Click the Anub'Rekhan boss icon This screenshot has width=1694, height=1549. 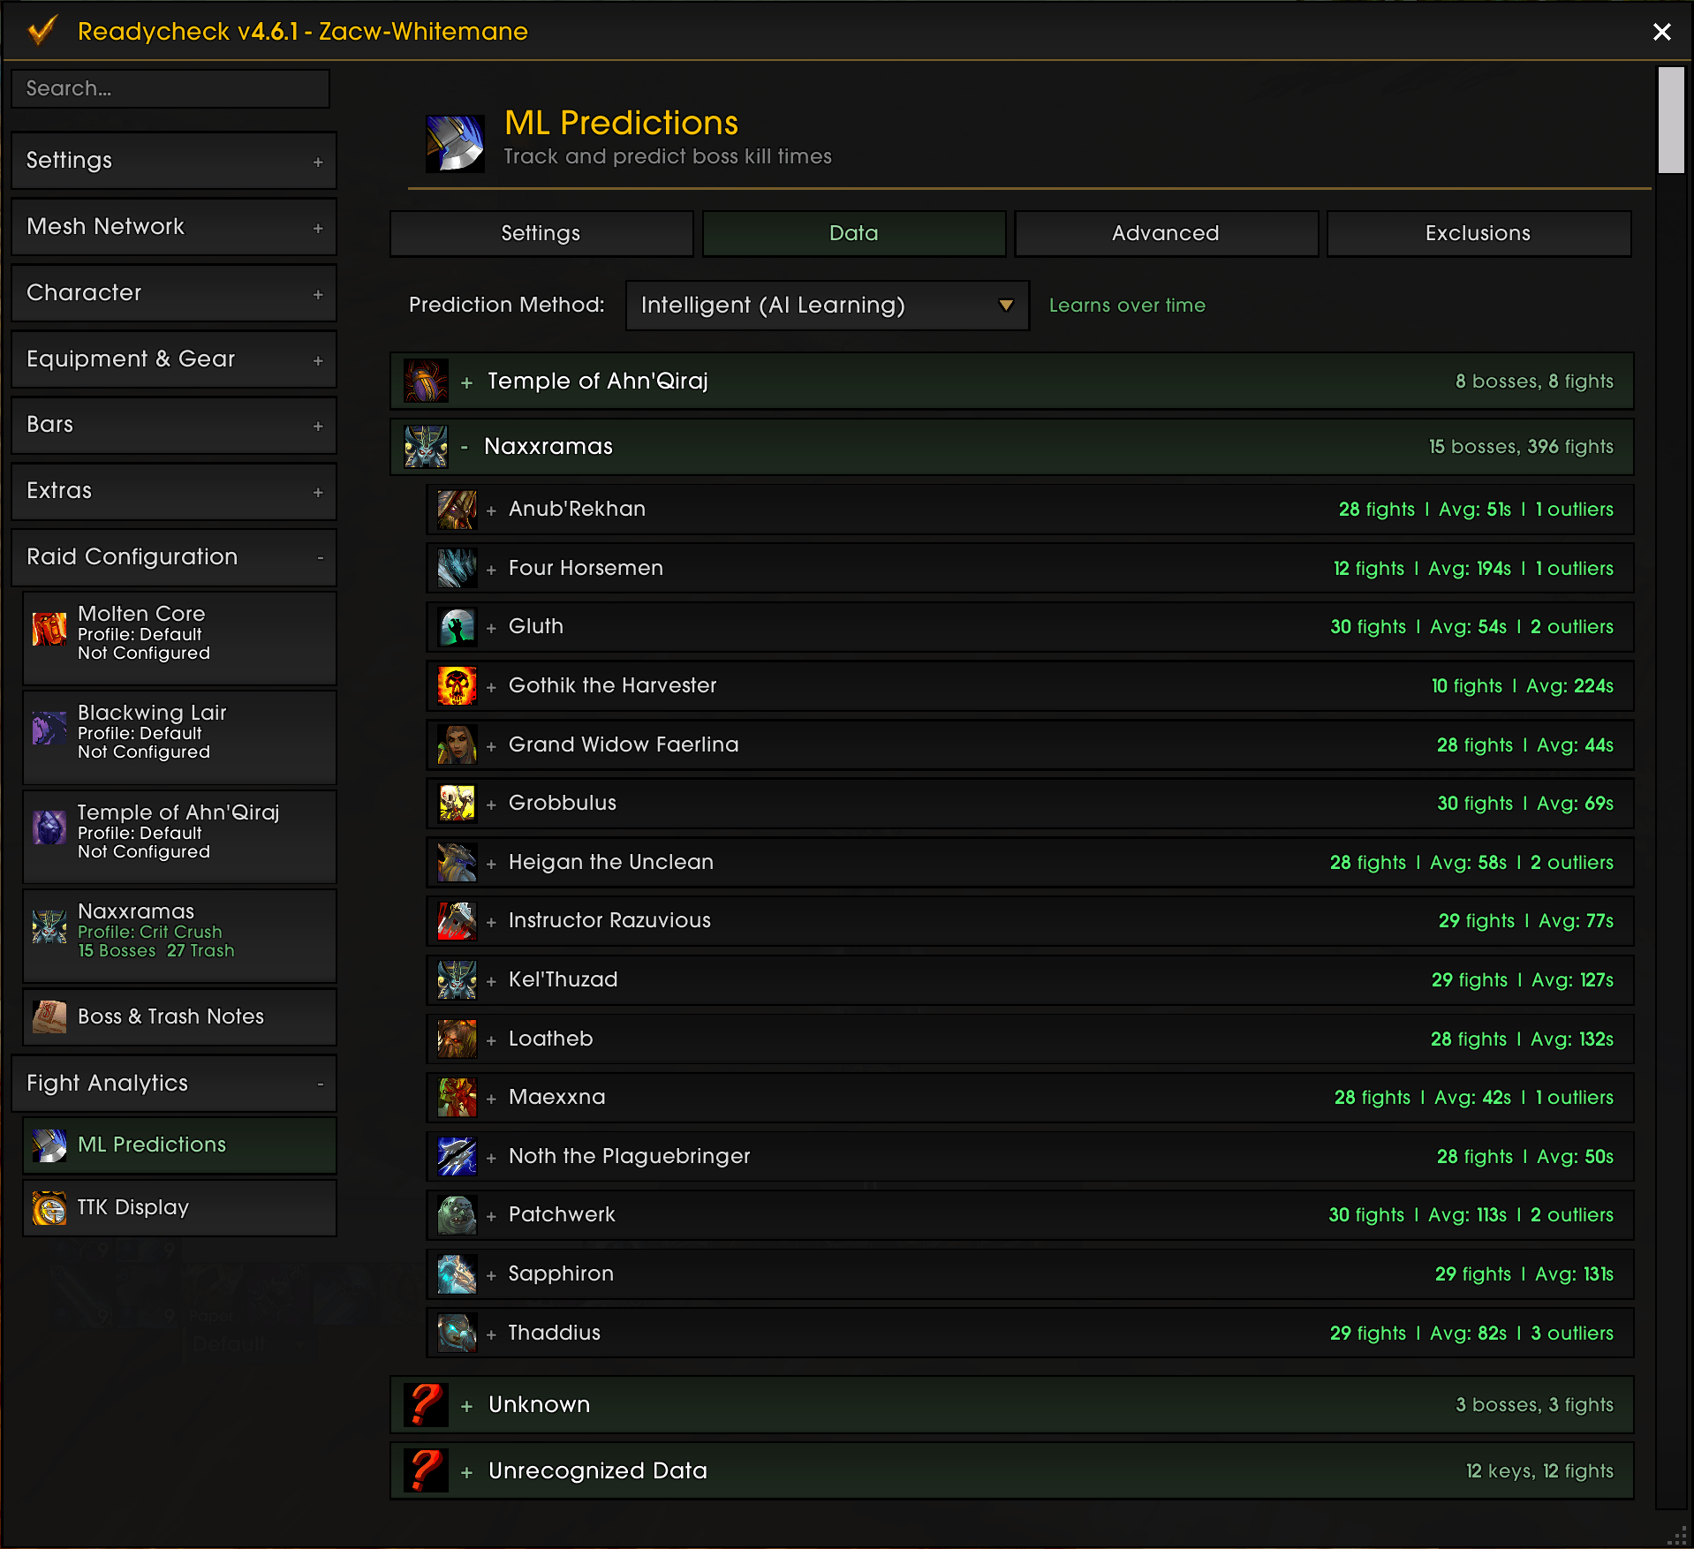pyautogui.click(x=457, y=510)
